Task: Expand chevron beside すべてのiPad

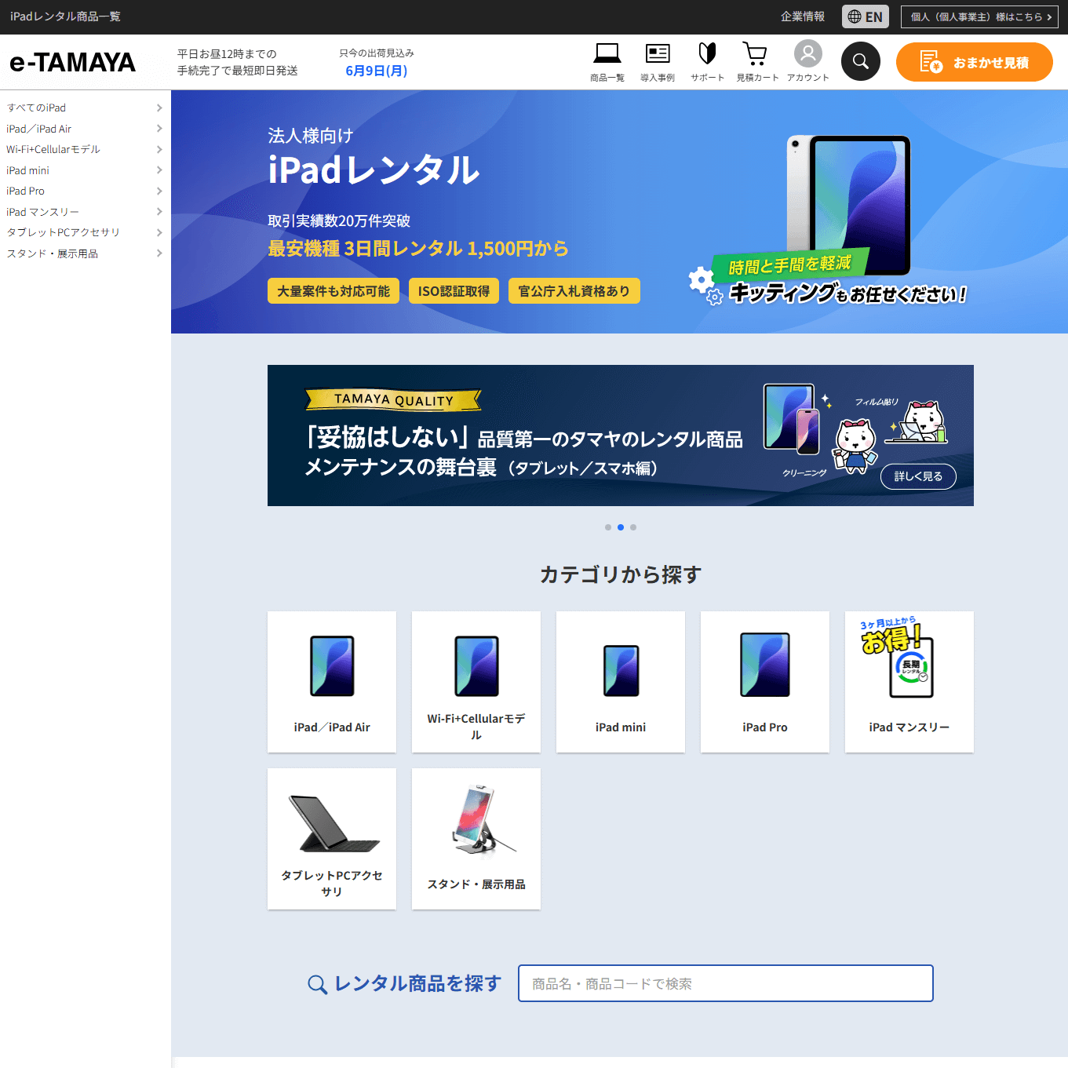Action: [159, 108]
